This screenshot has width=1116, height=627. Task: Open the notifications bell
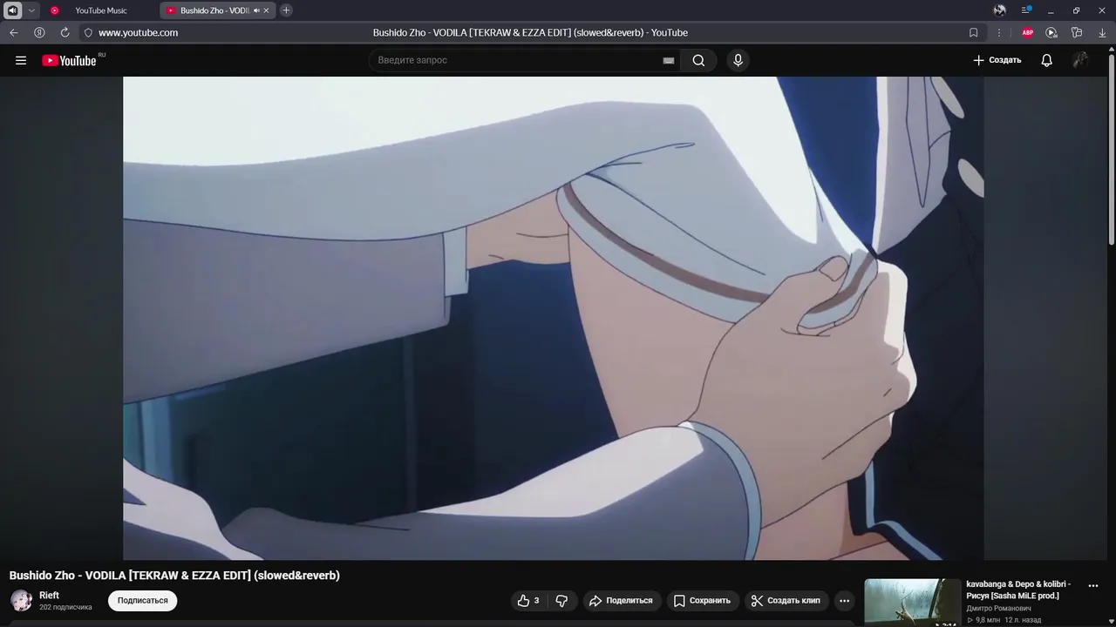(x=1046, y=60)
